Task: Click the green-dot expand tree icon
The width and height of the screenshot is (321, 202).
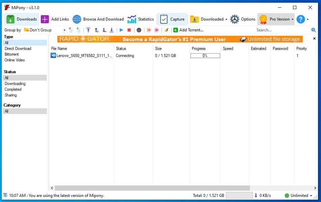Action: [x=79, y=30]
